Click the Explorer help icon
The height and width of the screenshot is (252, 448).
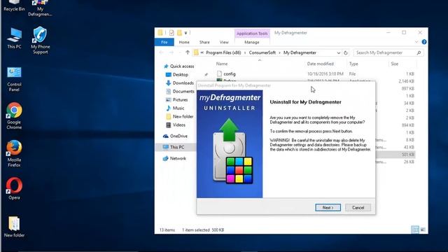click(424, 42)
